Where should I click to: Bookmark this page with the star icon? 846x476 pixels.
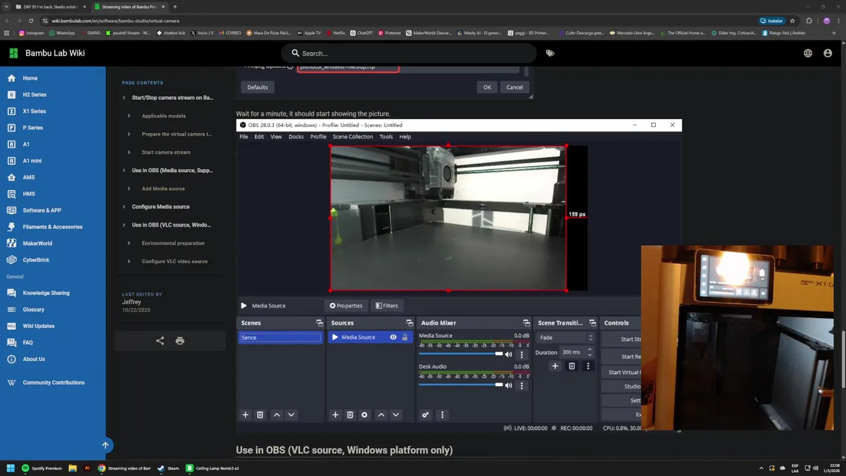click(792, 20)
